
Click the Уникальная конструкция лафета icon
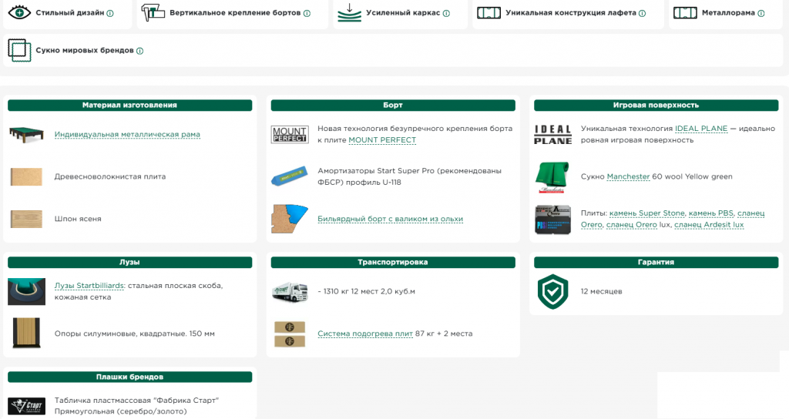489,12
